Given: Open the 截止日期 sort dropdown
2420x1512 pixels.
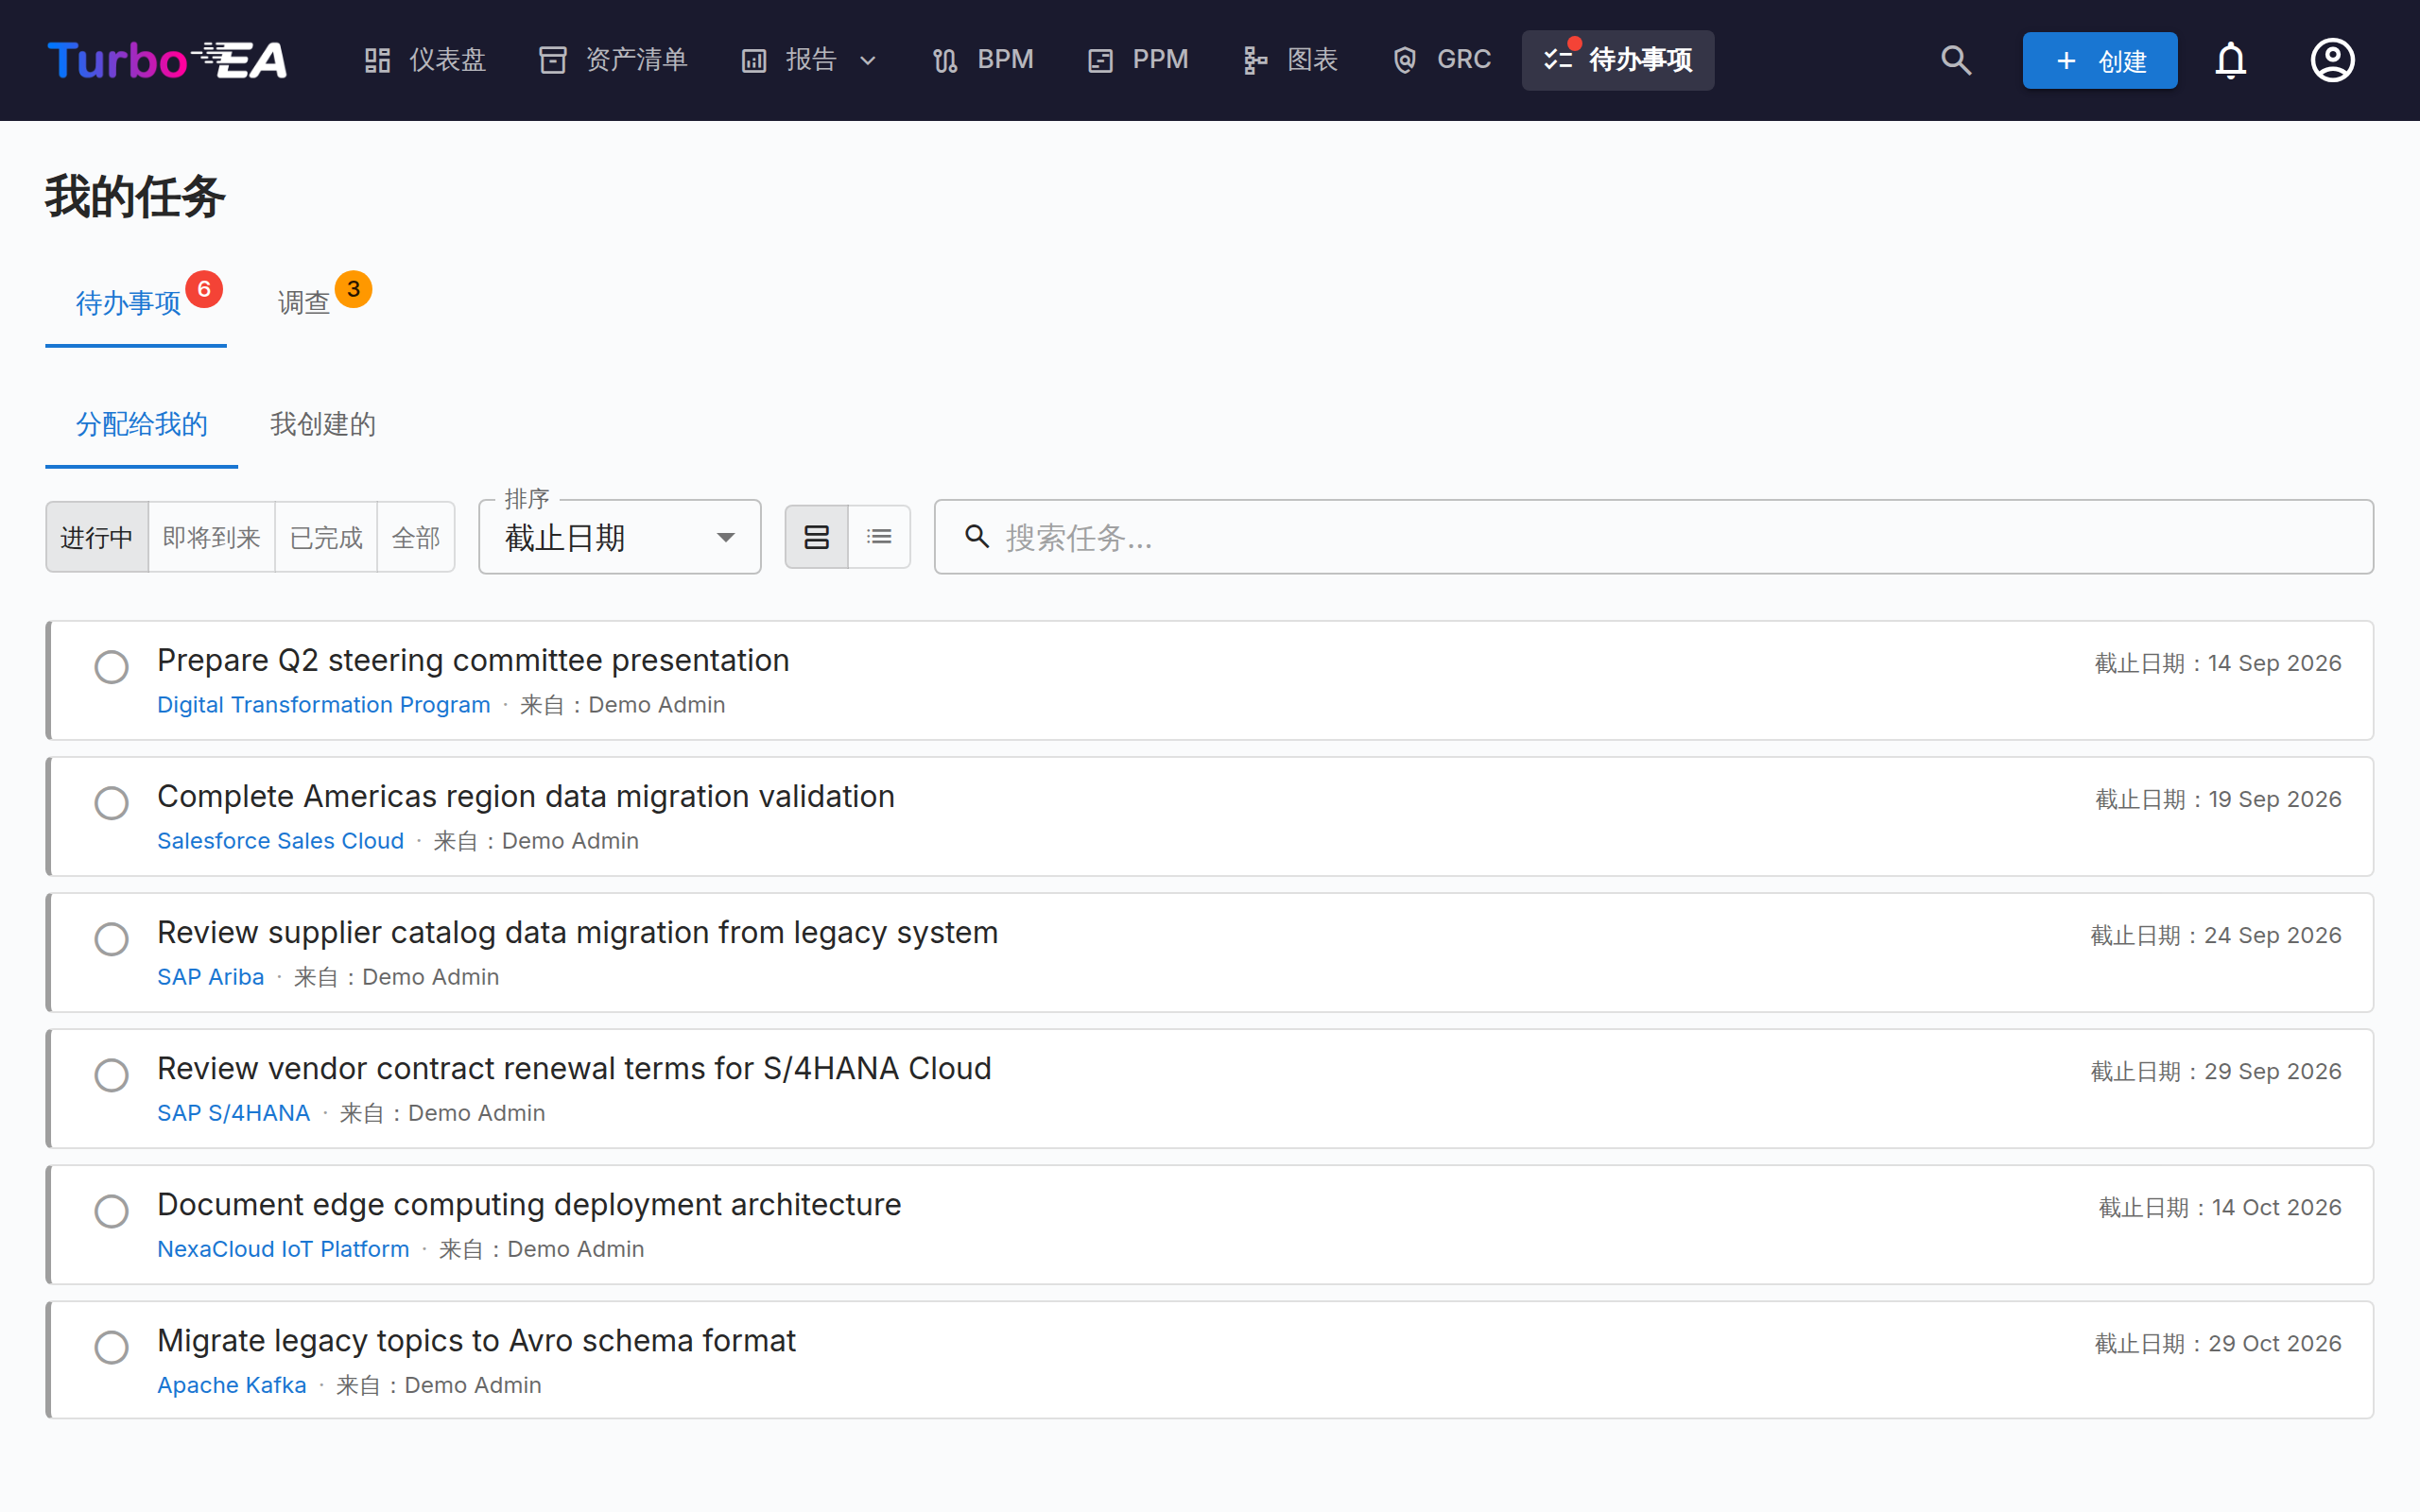Looking at the screenshot, I should [620, 537].
